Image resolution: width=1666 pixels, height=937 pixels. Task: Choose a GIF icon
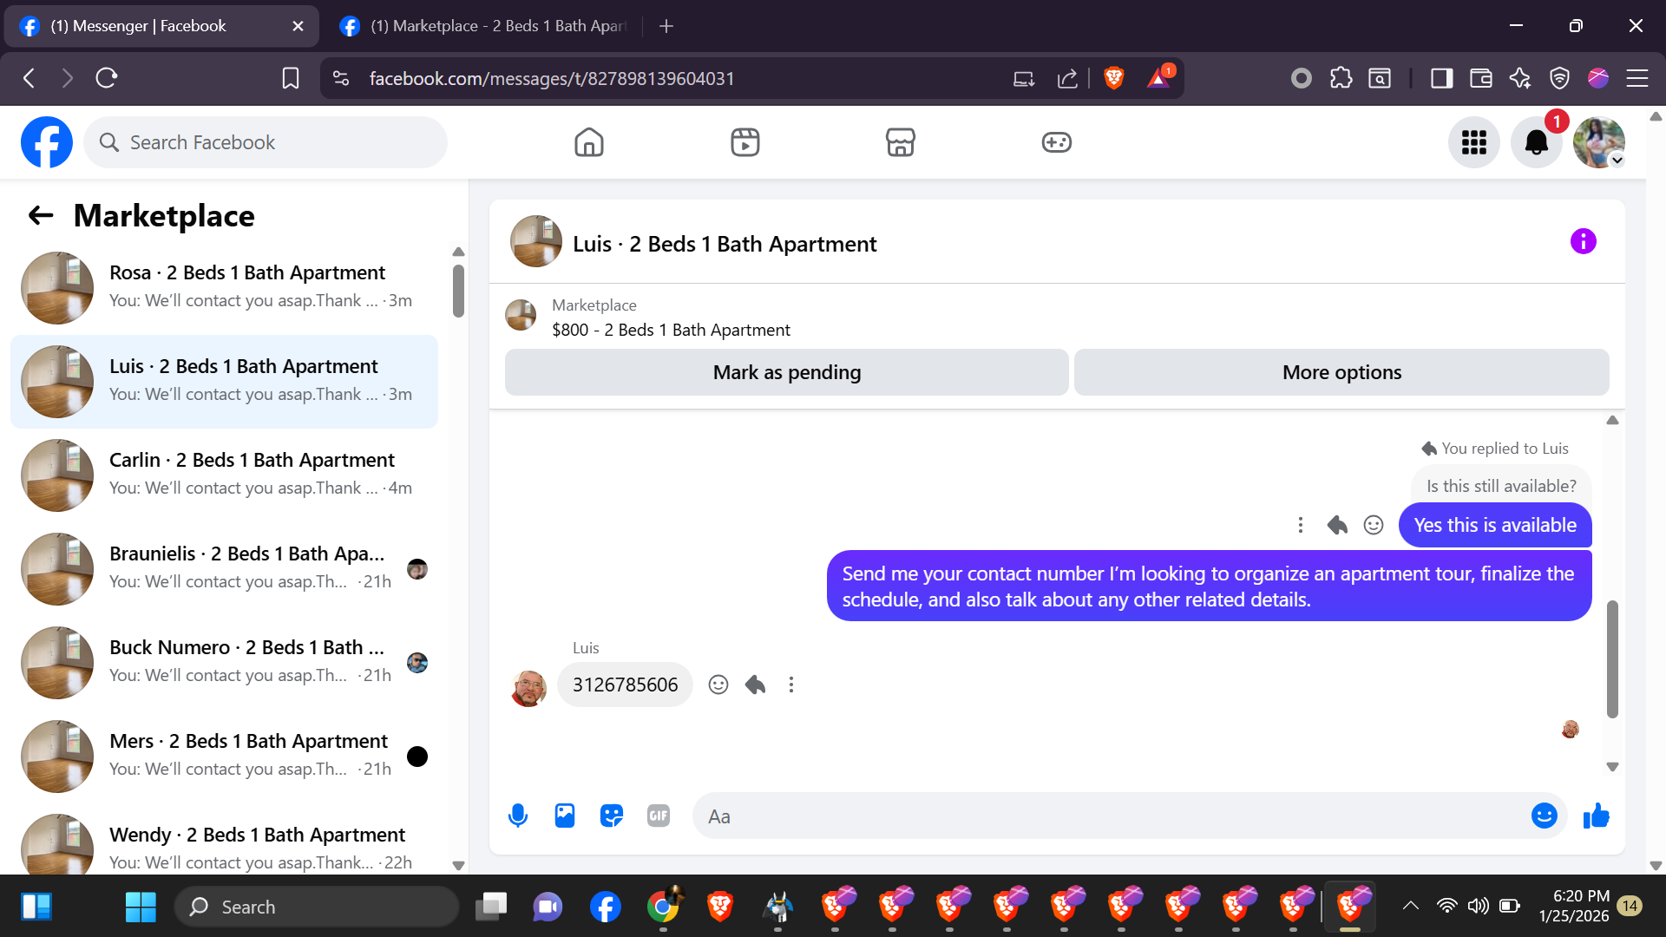pos(659,816)
